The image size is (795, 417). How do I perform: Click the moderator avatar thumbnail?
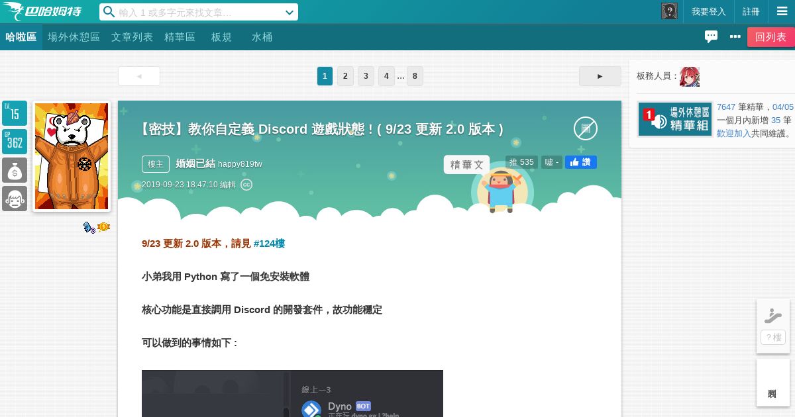click(690, 77)
